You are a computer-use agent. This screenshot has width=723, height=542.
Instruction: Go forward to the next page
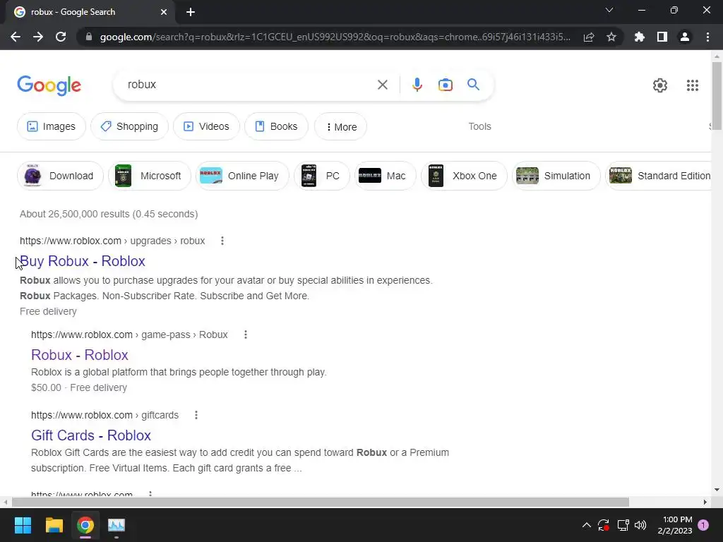(38, 37)
